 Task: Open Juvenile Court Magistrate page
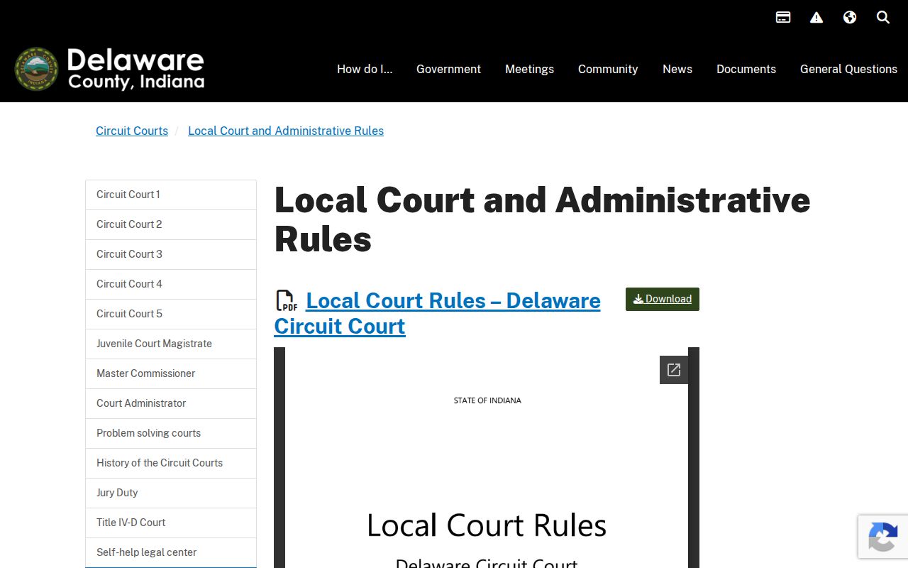click(171, 344)
